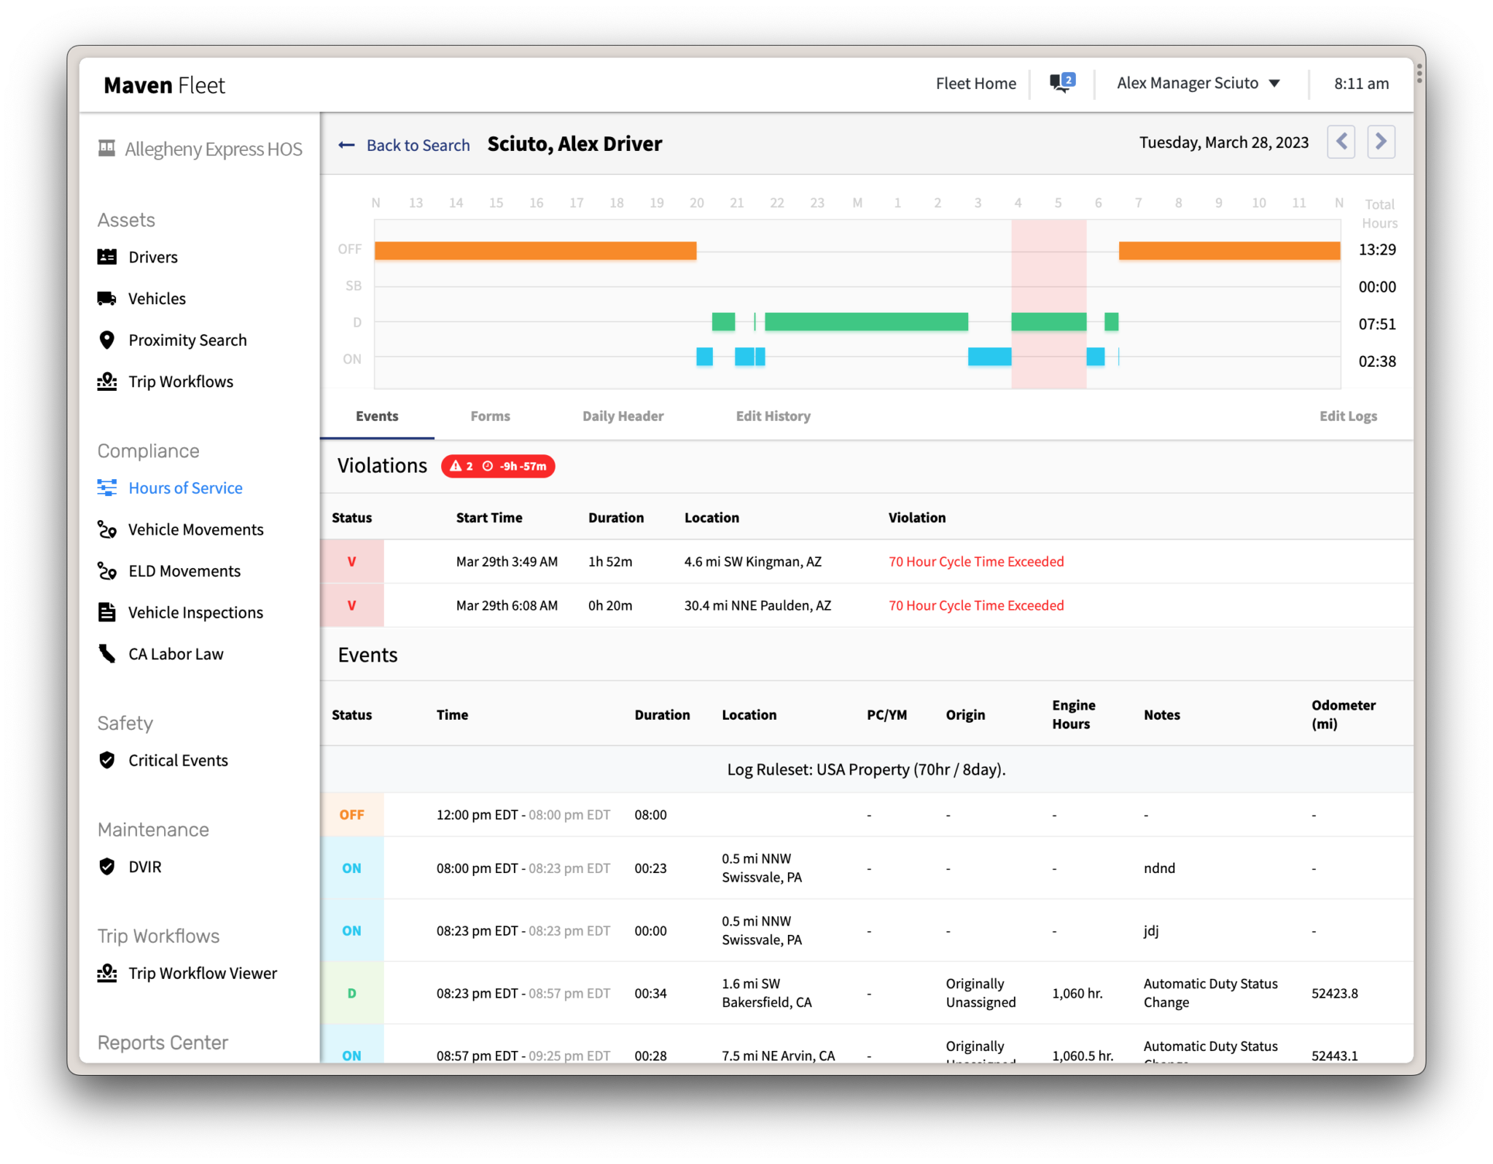
Task: Click the Back to Search link
Action: point(418,145)
